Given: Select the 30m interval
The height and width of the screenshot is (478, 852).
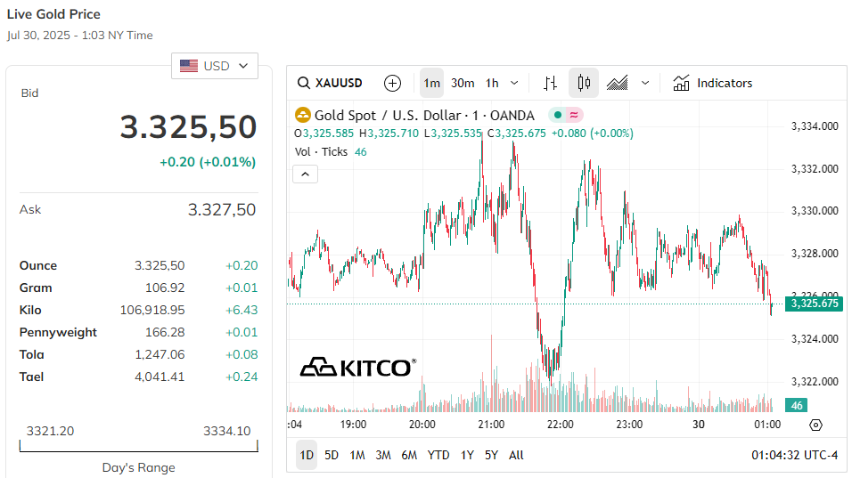Looking at the screenshot, I should [463, 83].
